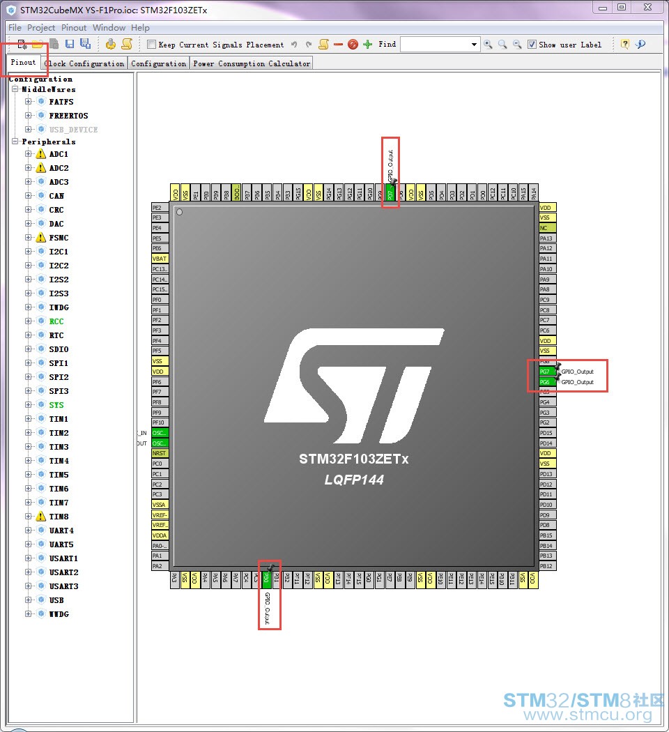The image size is (669, 732).
Task: Click the PA13 pin on right side
Action: tap(547, 238)
